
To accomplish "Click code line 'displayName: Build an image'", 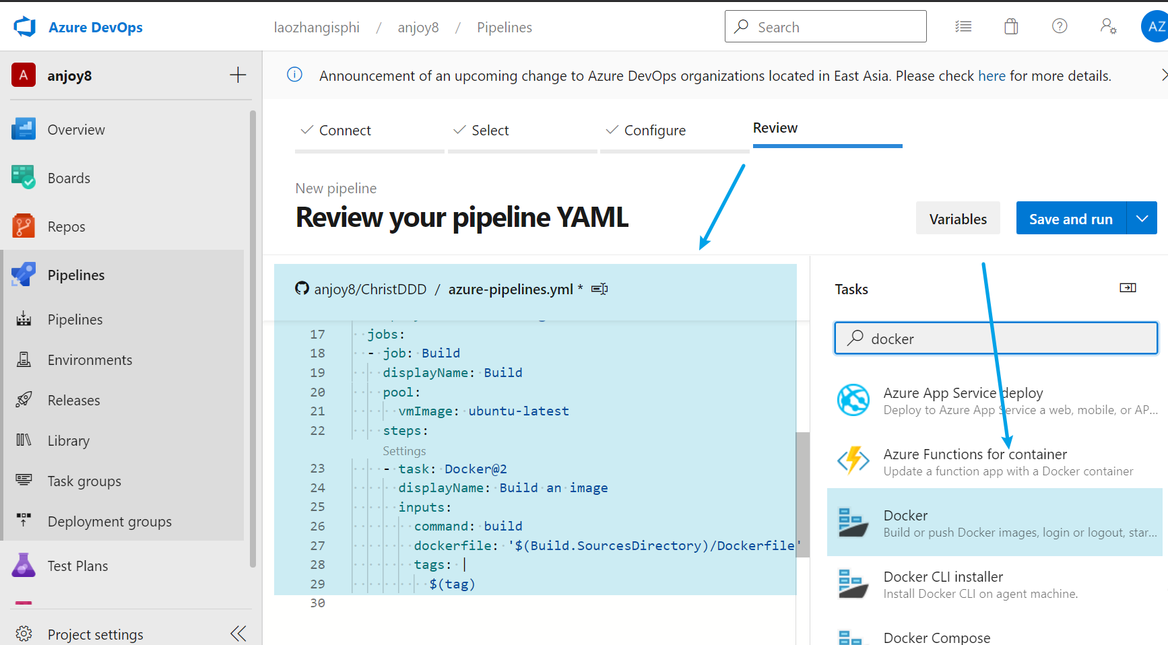I will coord(503,487).
